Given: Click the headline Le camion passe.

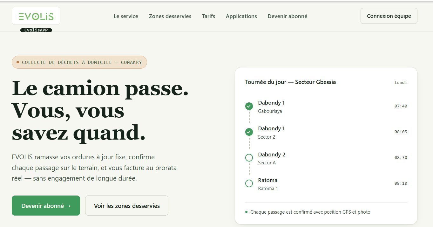Looking at the screenshot, I should (100, 88).
